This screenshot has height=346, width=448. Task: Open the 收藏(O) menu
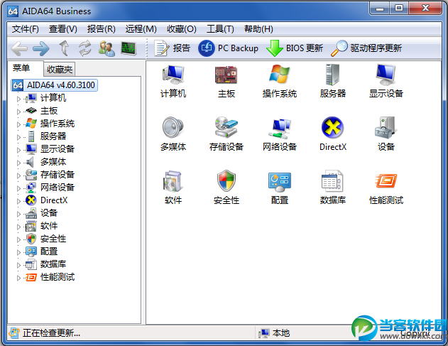182,29
